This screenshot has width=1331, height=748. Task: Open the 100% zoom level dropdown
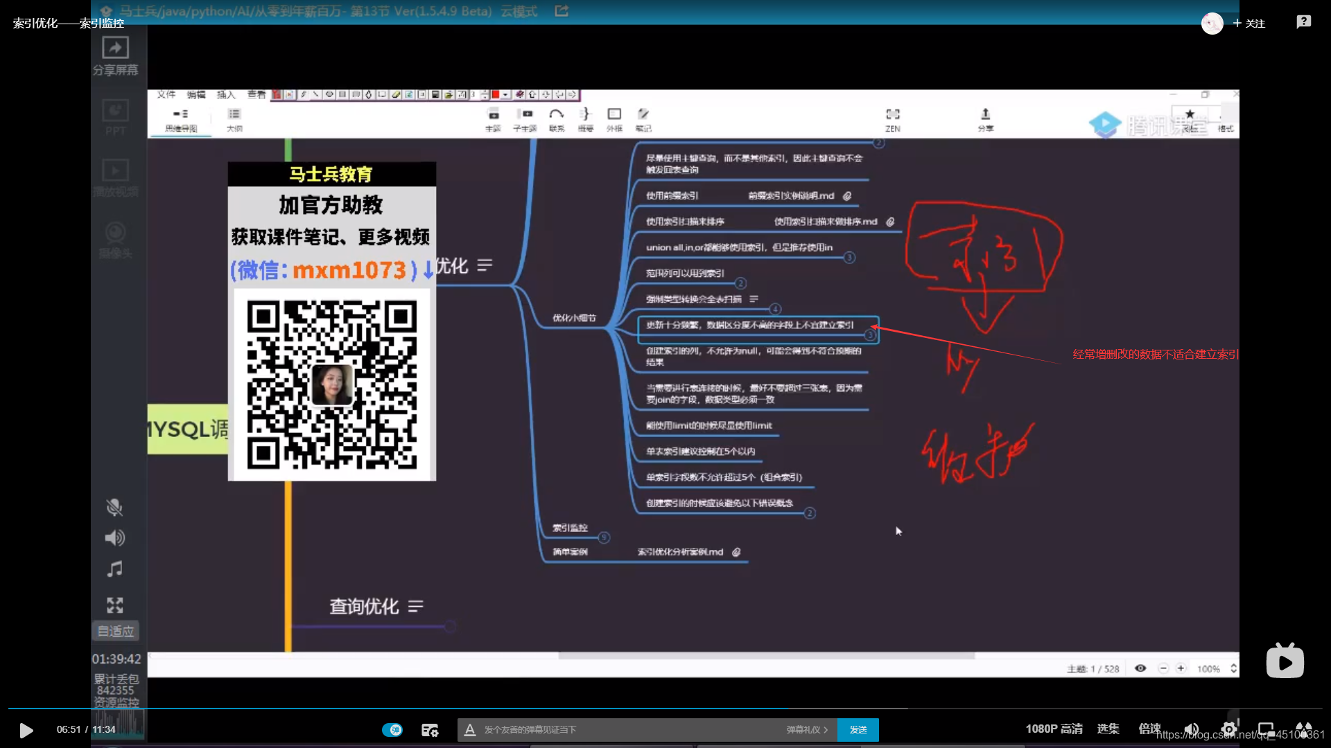coord(1216,669)
